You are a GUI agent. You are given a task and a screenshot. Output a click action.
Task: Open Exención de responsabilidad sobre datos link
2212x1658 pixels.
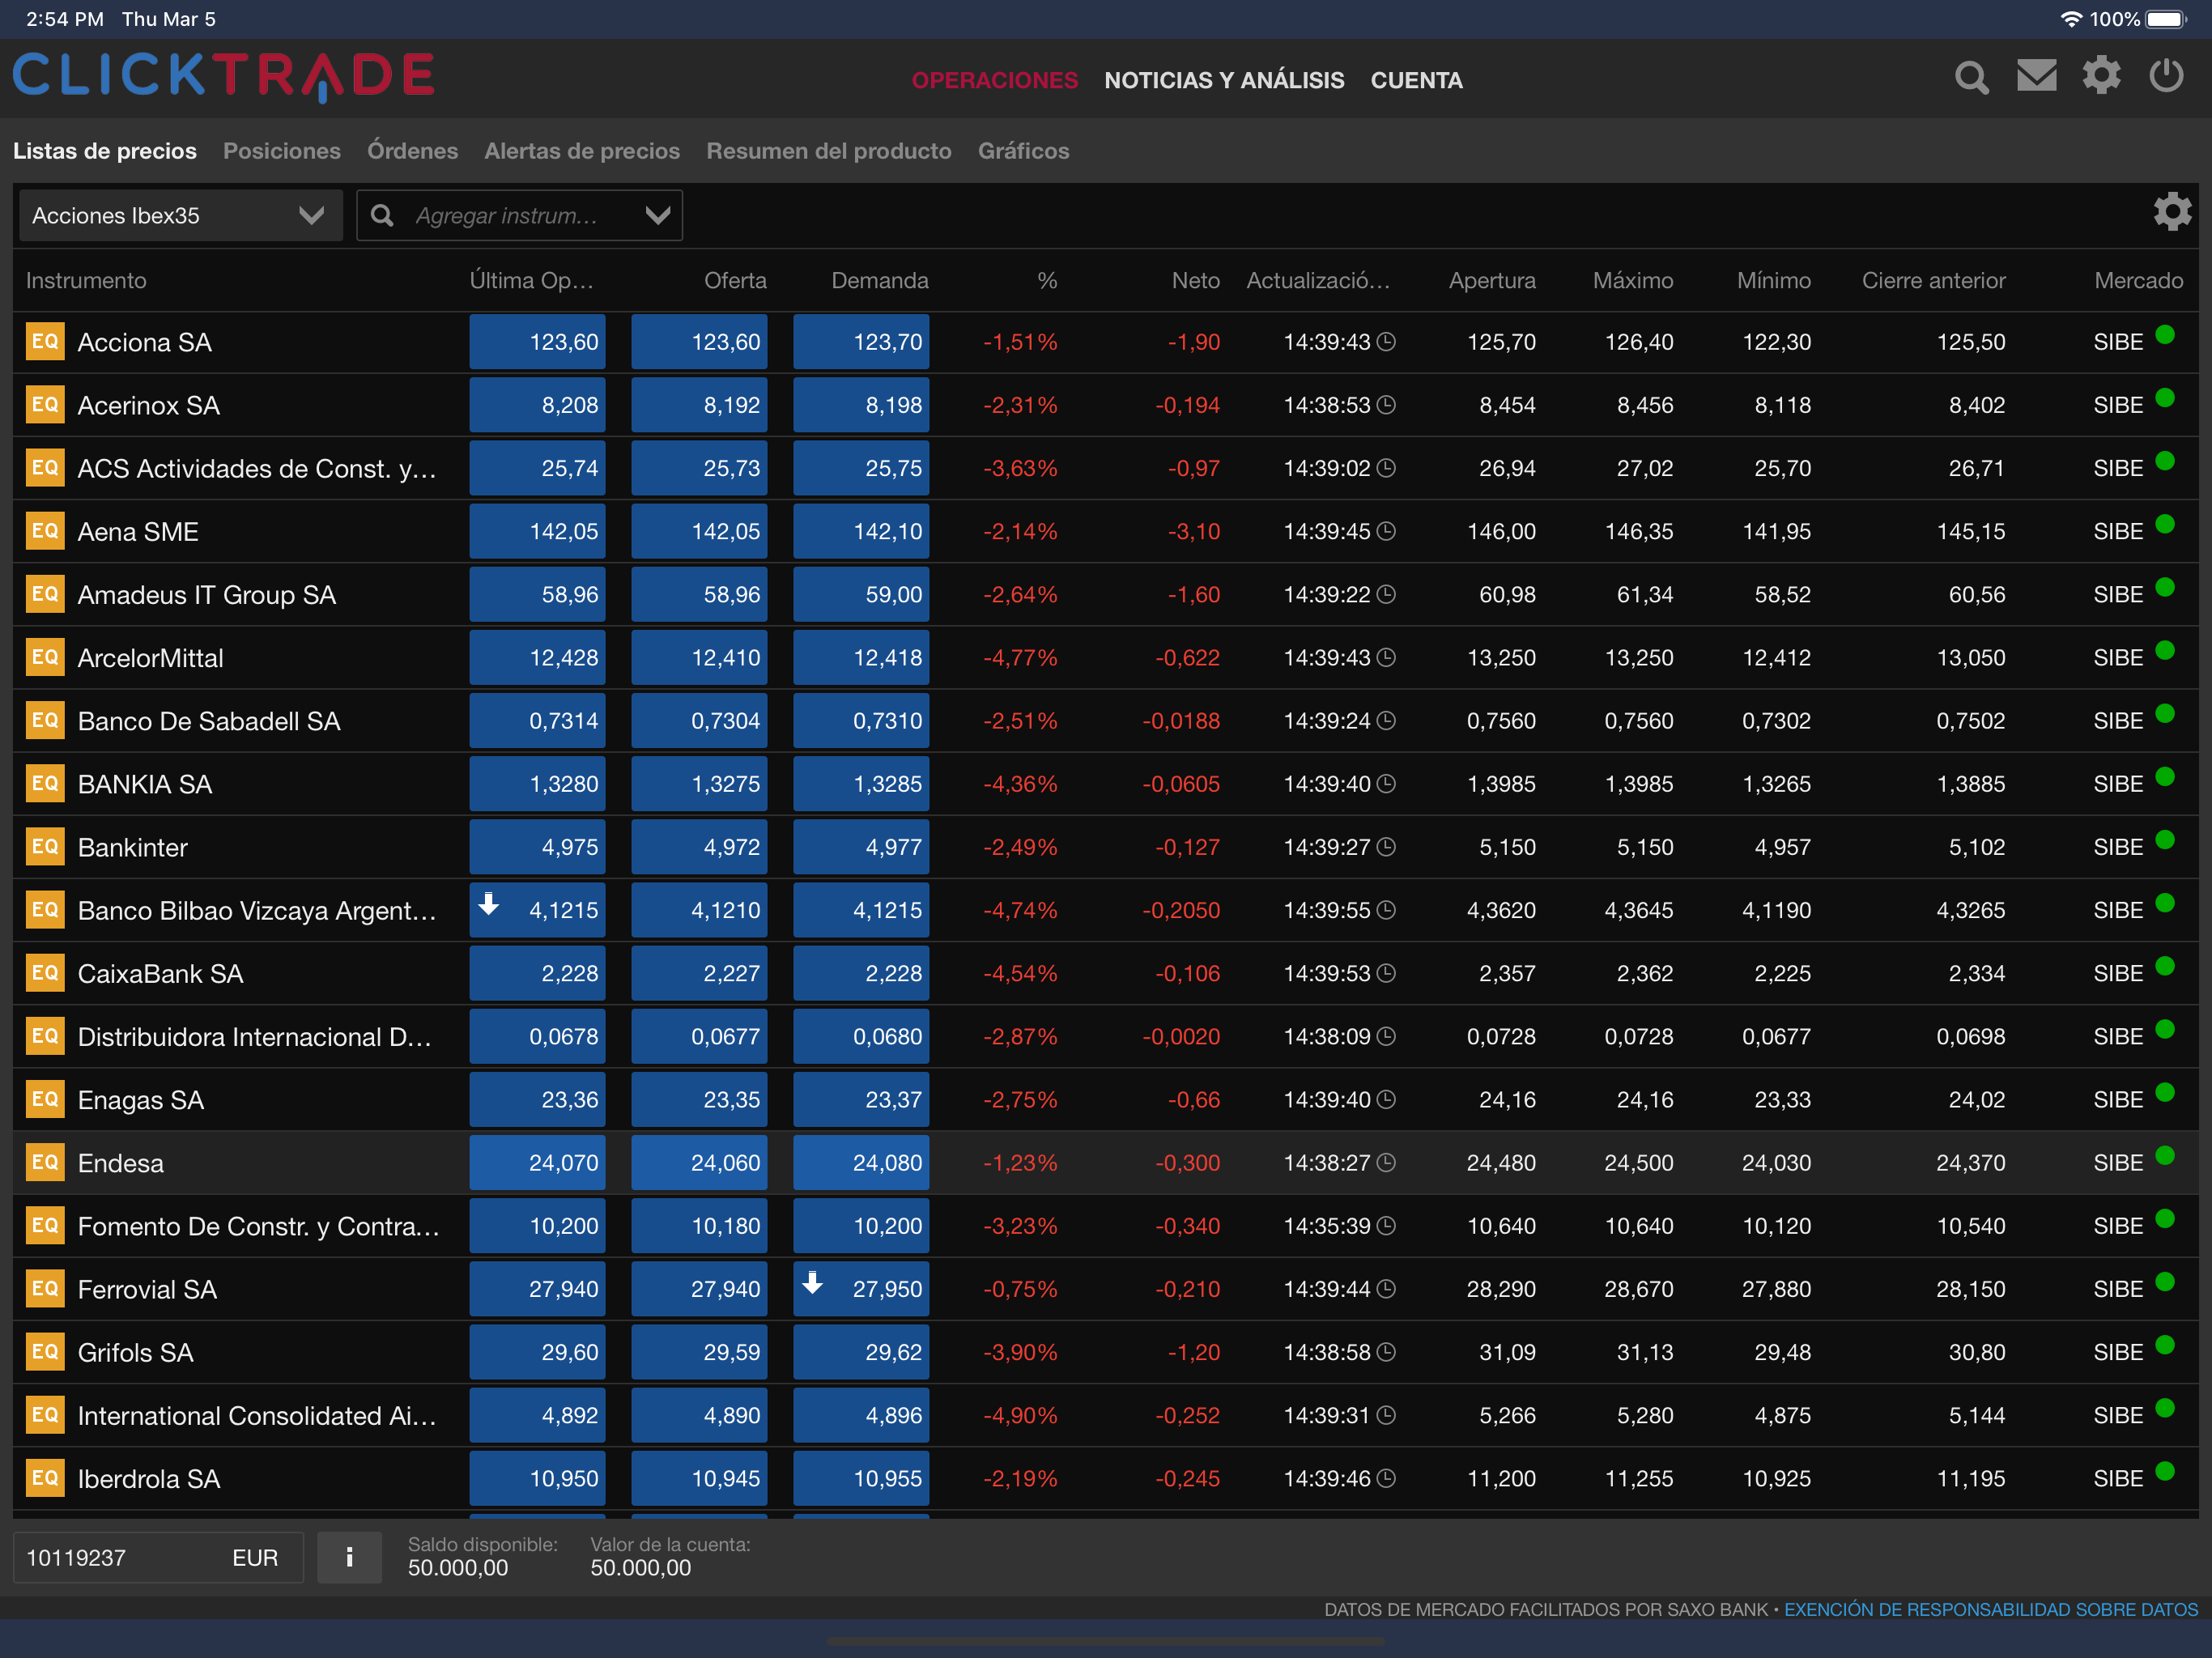pyautogui.click(x=1990, y=1609)
